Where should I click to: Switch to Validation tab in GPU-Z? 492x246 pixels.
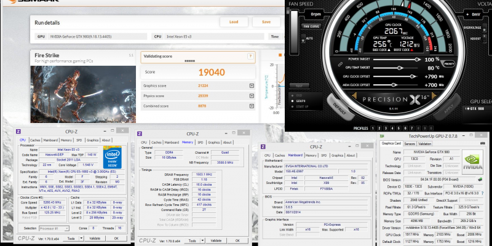coord(425,144)
